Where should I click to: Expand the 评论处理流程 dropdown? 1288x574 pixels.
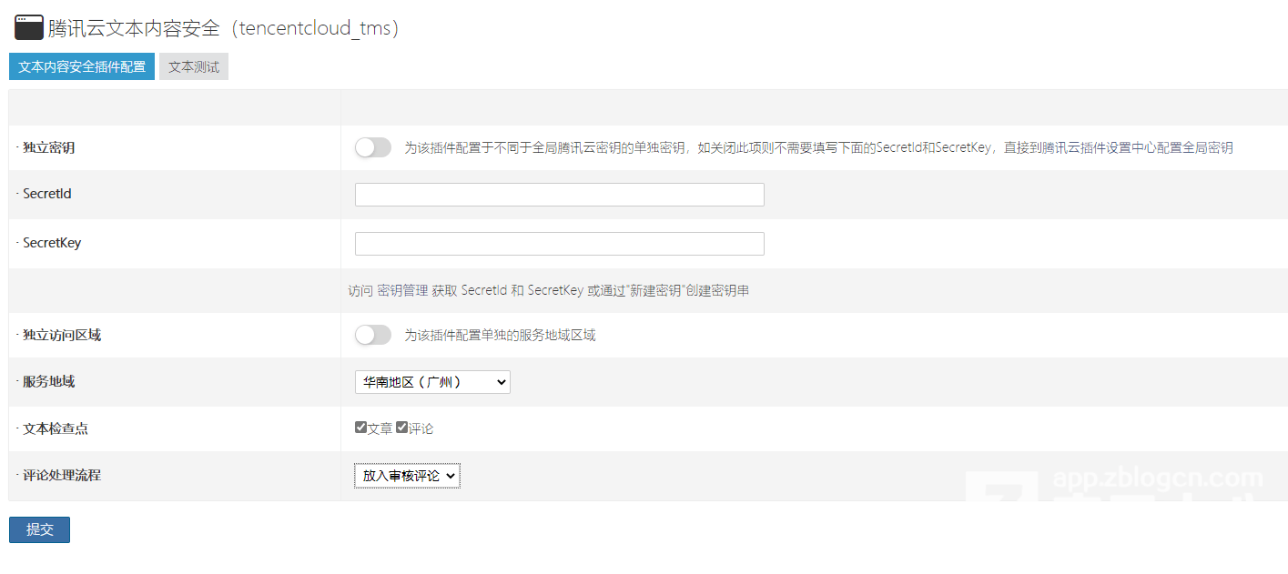[x=407, y=475]
